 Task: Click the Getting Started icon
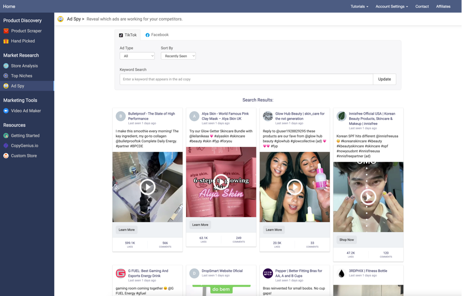[x=6, y=136]
